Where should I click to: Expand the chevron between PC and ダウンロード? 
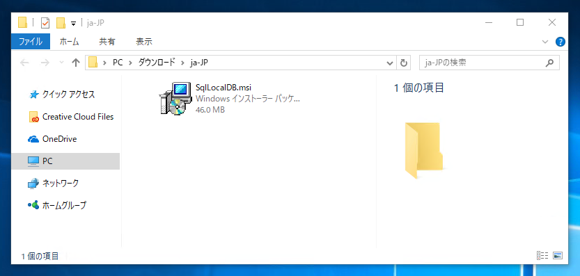pos(131,63)
